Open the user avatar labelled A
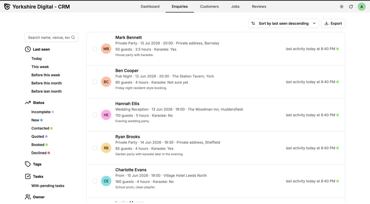370x204 pixels. coord(362,6)
